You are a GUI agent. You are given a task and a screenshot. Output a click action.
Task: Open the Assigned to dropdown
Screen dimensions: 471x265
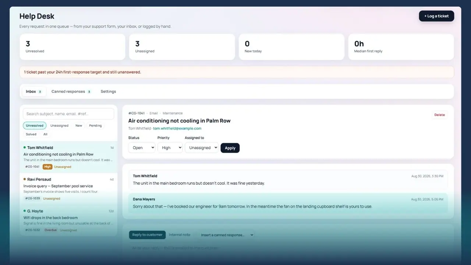(x=201, y=148)
